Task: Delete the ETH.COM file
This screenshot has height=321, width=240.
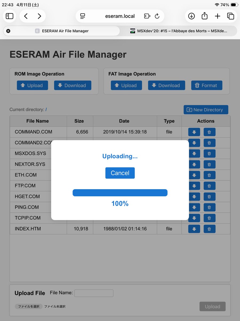Action: tap(210, 175)
